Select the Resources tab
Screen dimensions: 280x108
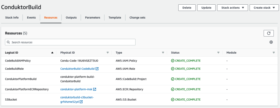pos(51,17)
